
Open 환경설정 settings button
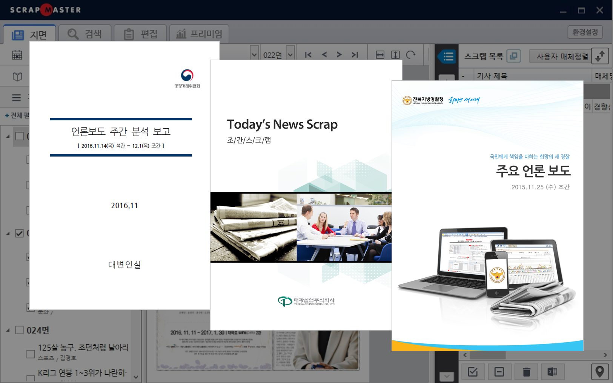tap(585, 32)
